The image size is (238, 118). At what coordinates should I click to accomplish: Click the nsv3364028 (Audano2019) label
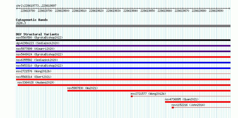pos(36,82)
